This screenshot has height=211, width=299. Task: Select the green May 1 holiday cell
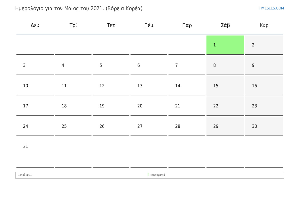(225, 45)
